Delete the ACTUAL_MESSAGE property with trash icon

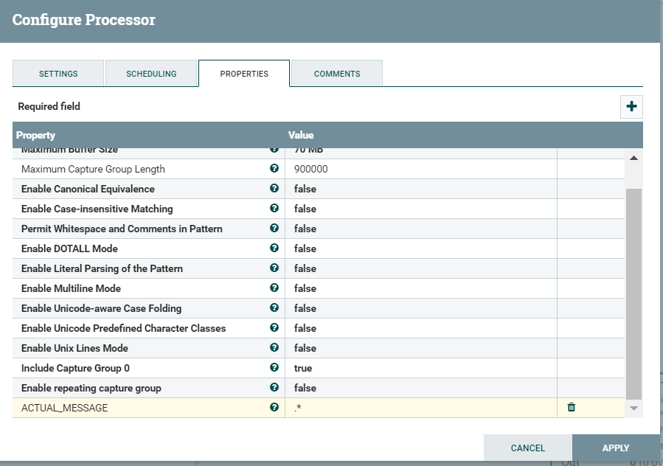(x=571, y=407)
